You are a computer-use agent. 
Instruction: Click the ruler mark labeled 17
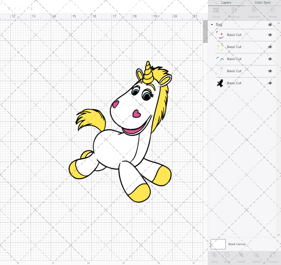(x=115, y=16)
